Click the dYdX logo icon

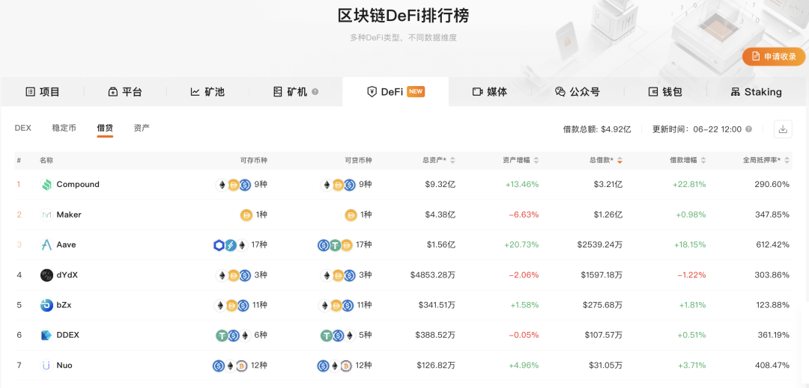[46, 275]
